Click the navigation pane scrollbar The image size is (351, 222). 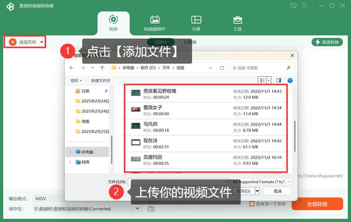112,149
